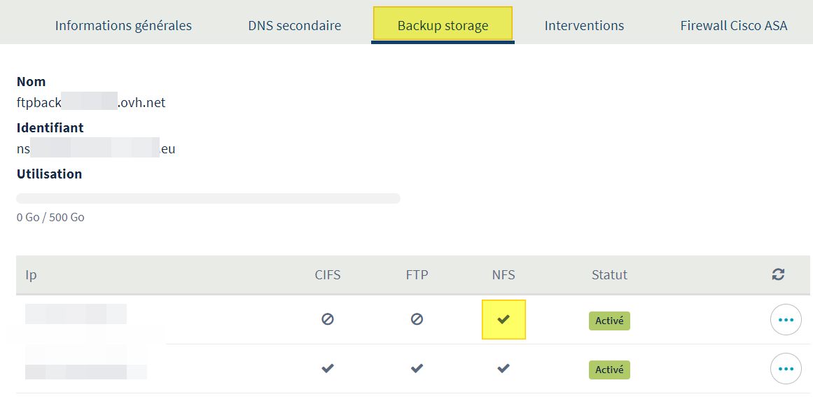Select the Backup storage tab
The width and height of the screenshot is (813, 399).
[x=443, y=26]
